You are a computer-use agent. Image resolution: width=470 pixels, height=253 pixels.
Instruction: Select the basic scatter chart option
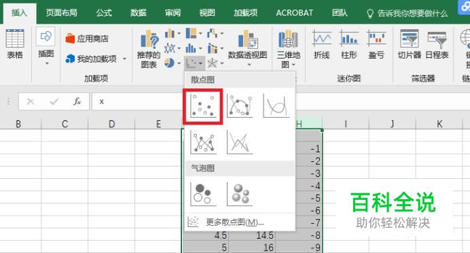click(x=203, y=106)
